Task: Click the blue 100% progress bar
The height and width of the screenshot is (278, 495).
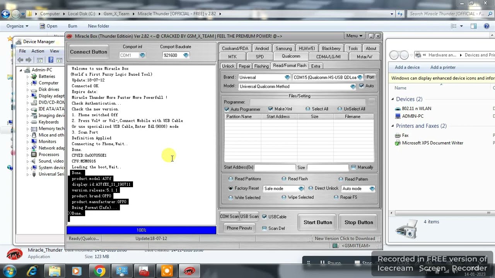Action: (x=142, y=230)
